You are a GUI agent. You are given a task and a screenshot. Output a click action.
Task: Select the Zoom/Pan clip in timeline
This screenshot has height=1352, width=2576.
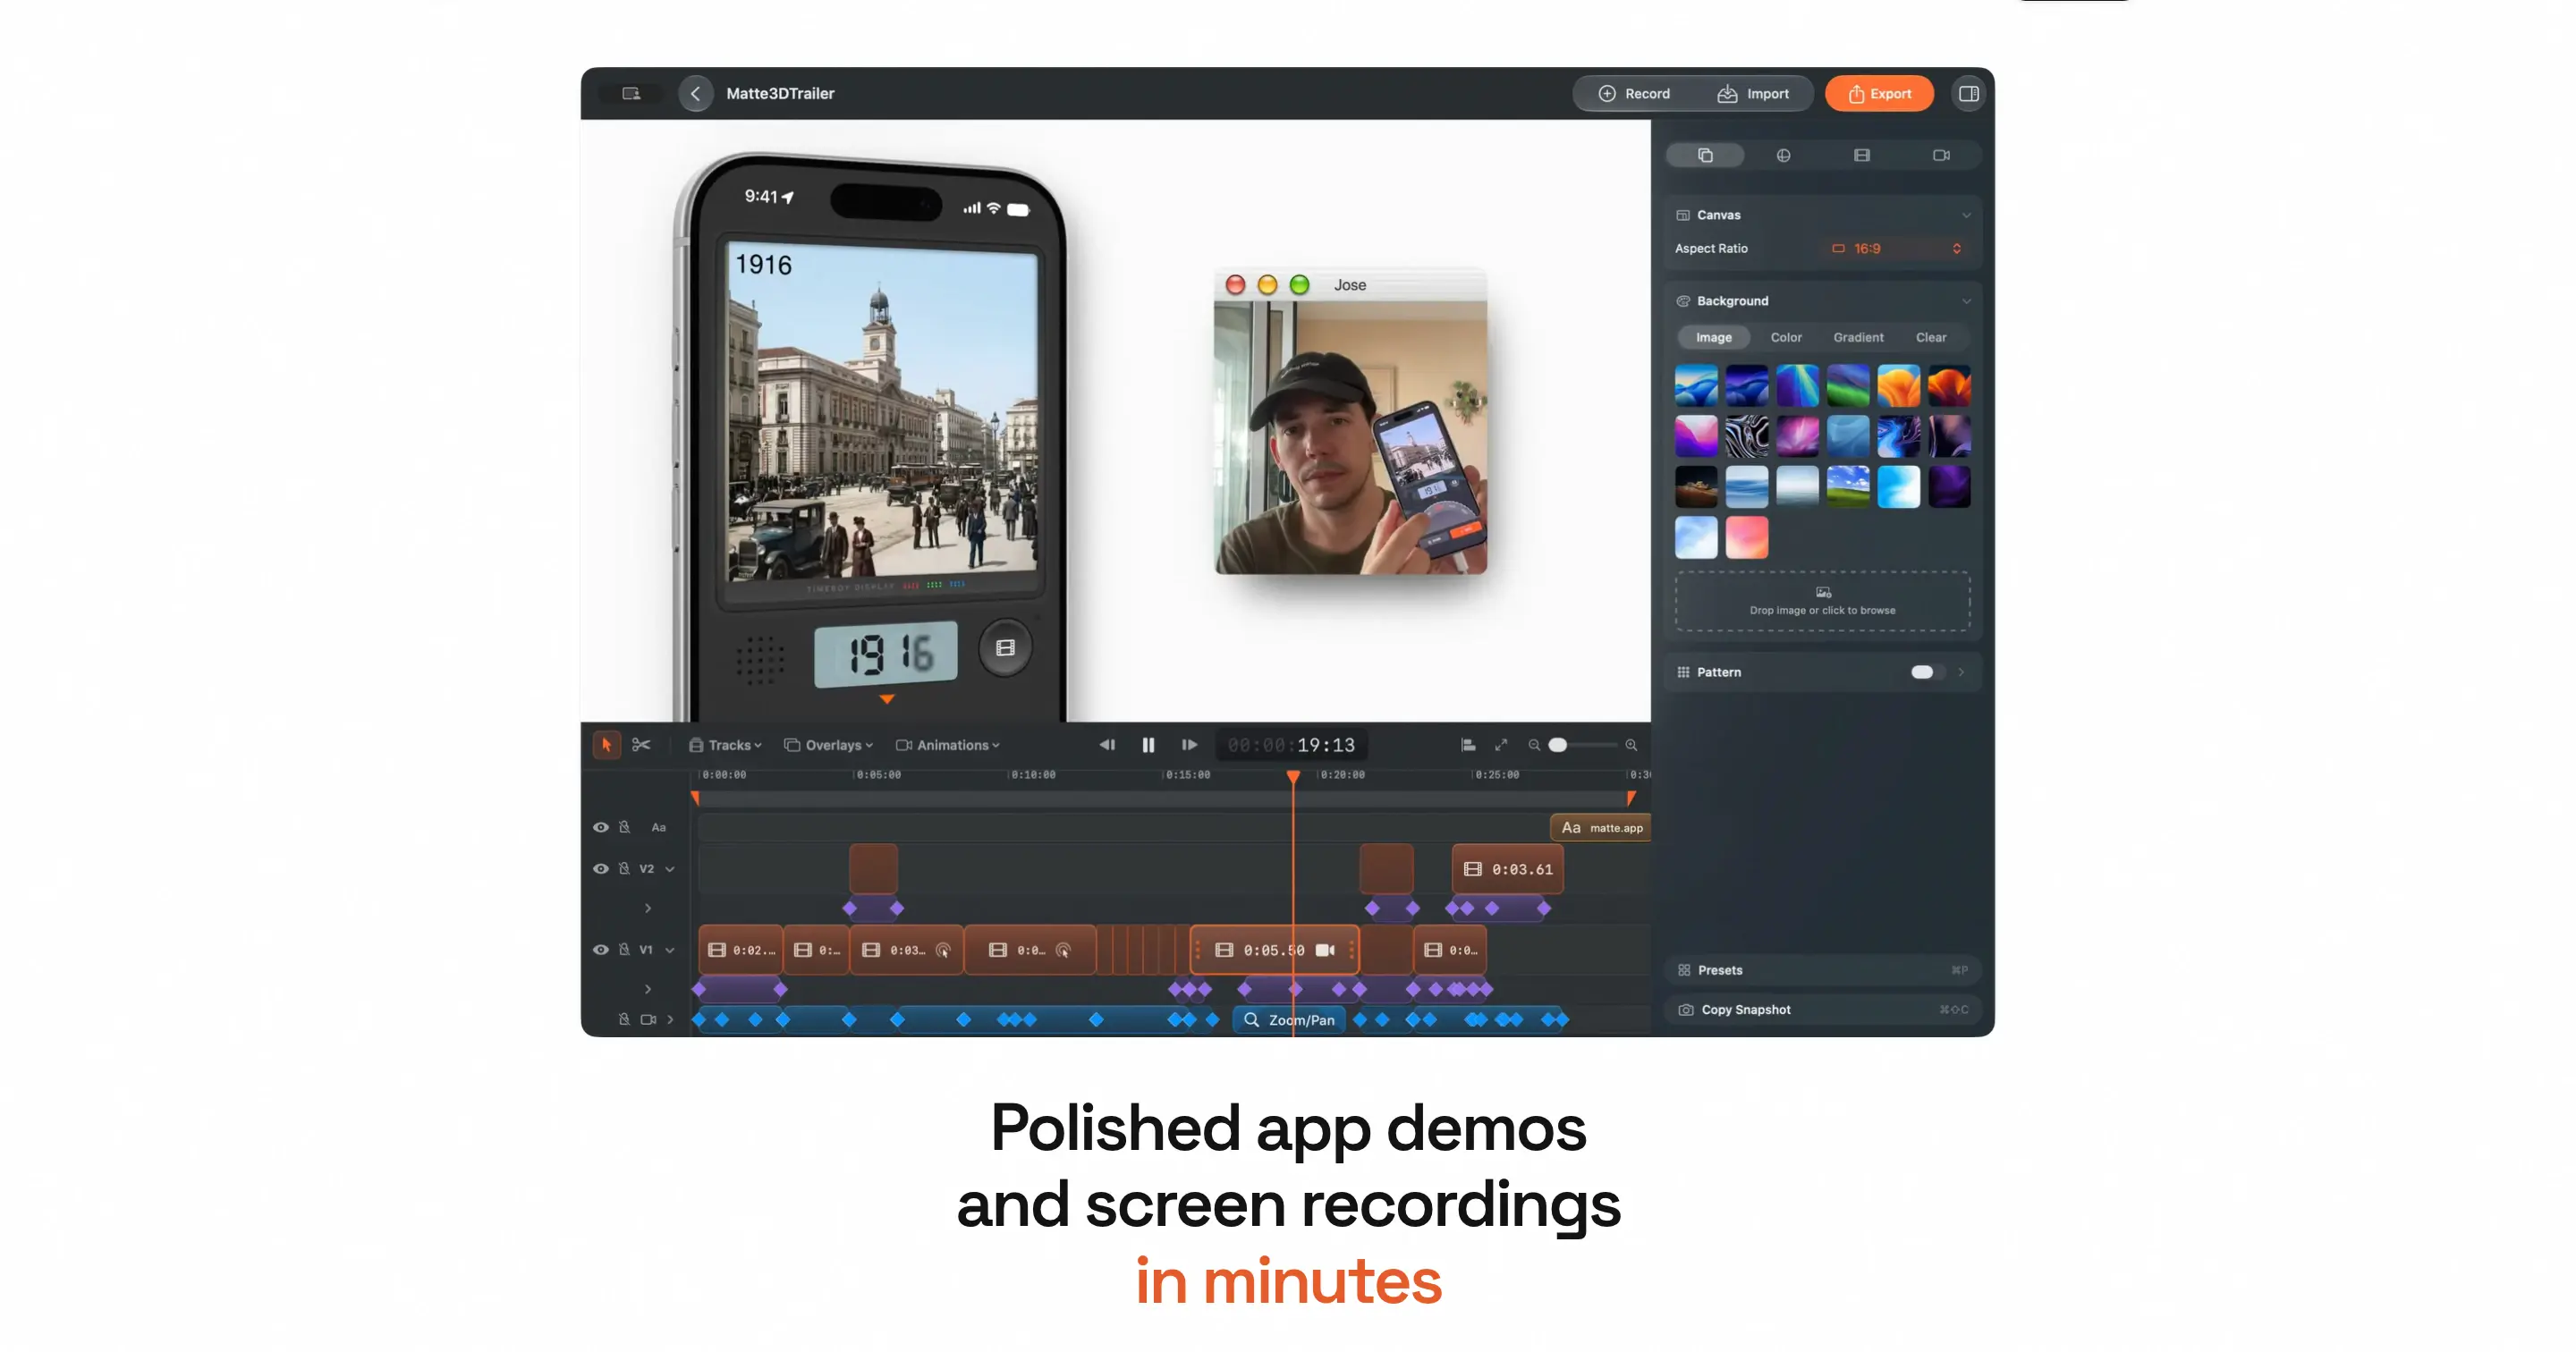coord(1289,1020)
